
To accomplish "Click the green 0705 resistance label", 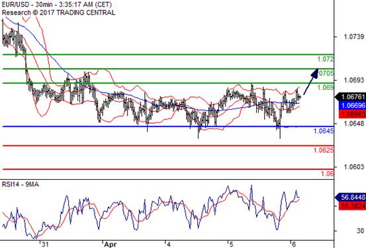I will pos(326,73).
